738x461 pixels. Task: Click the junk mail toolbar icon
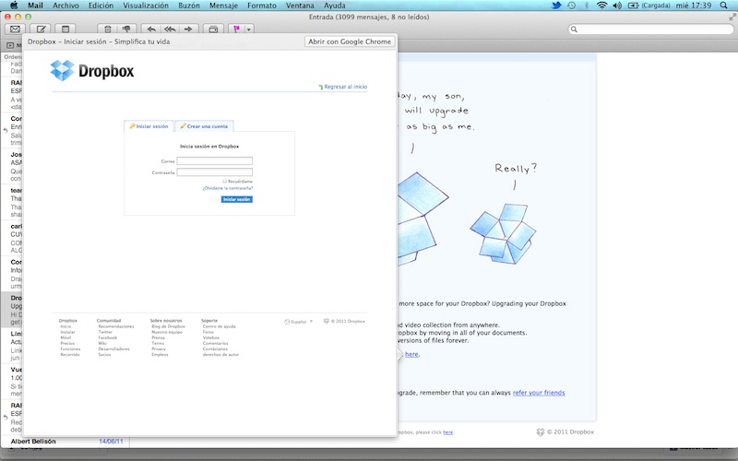[128, 30]
